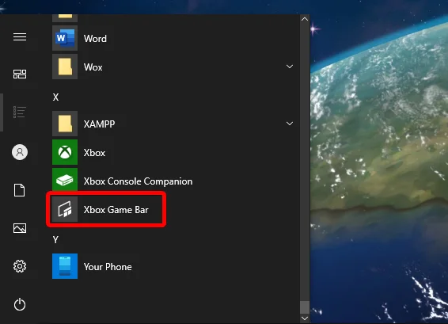Expand the Wox folder chevron

[x=290, y=67]
